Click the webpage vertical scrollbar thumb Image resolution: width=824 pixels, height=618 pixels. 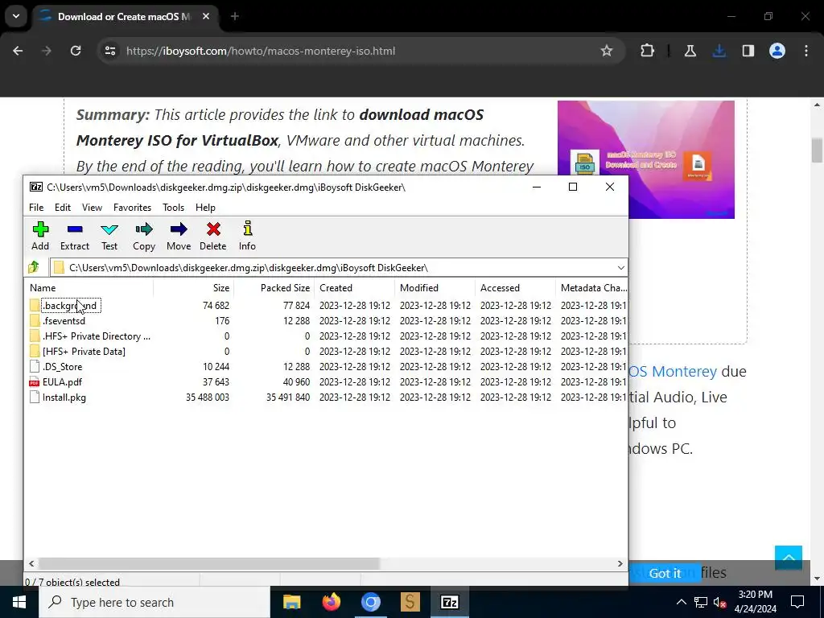[817, 150]
